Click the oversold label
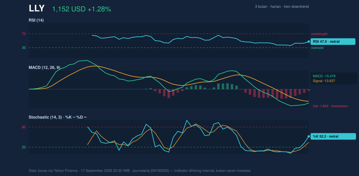Image resolution: width=359 pixels, height=176 pixels. point(317,48)
